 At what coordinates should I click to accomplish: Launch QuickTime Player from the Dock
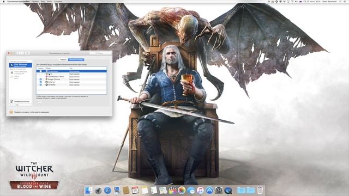pos(228,191)
